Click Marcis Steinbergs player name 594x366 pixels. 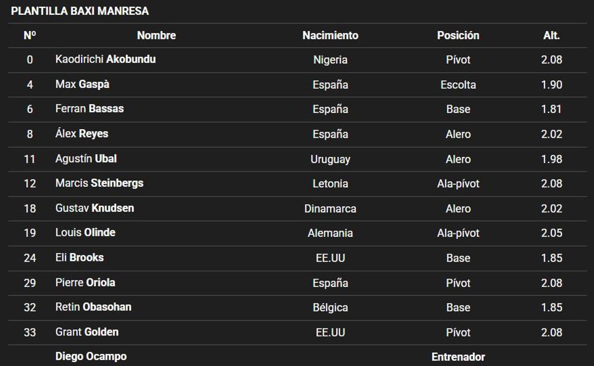pos(99,183)
